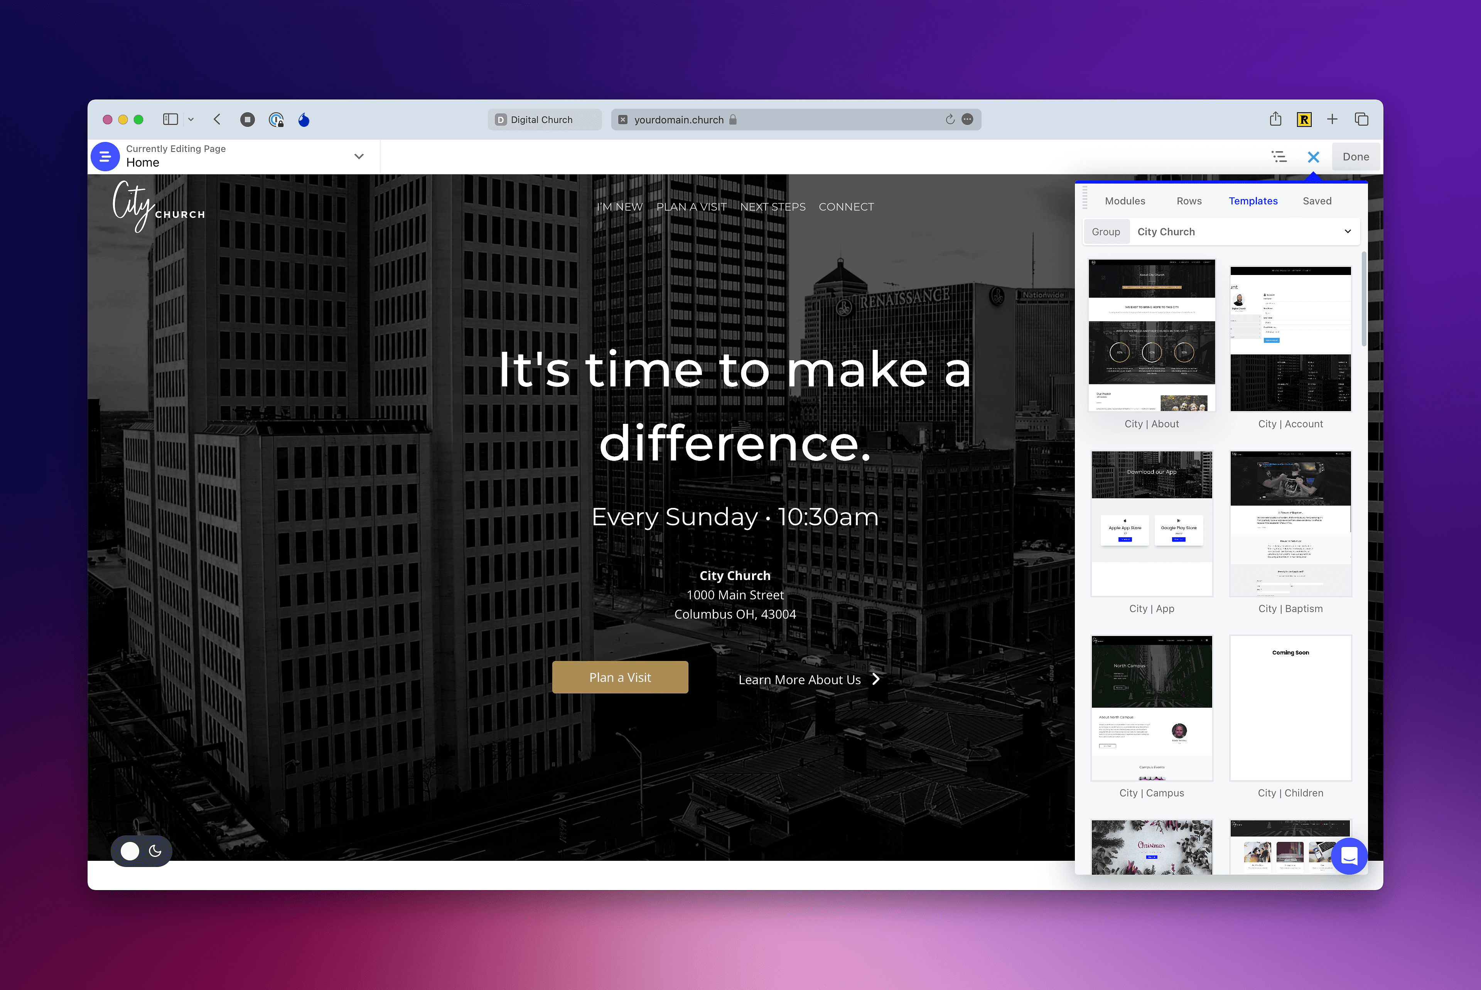The width and height of the screenshot is (1481, 990).
Task: Open the Currently Editing Page dropdown
Action: [x=359, y=156]
